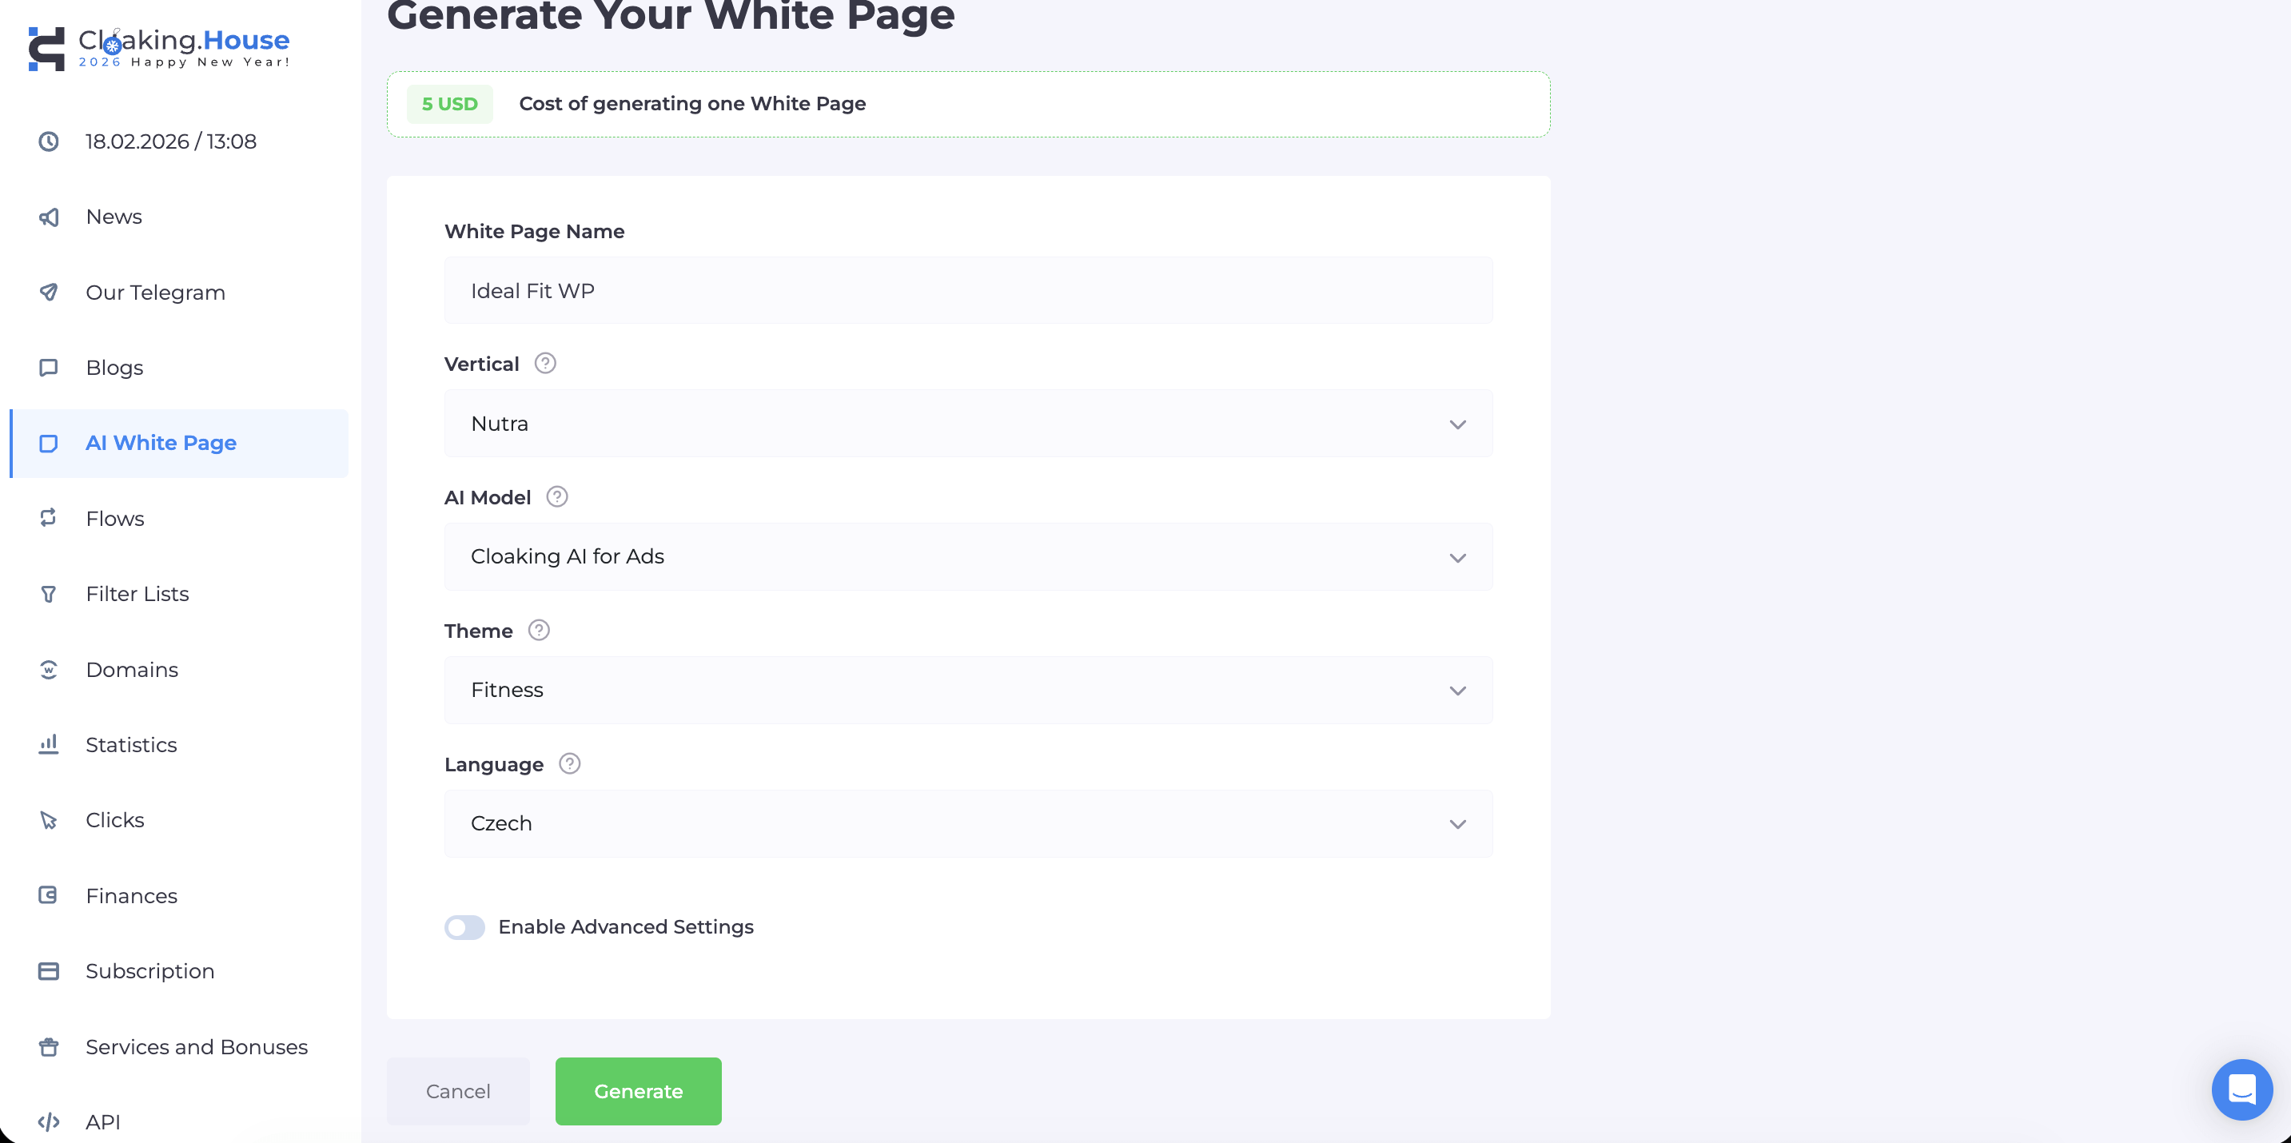Screen dimensions: 2291x1143
Task: Click the White Page Name input field
Action: (967, 291)
